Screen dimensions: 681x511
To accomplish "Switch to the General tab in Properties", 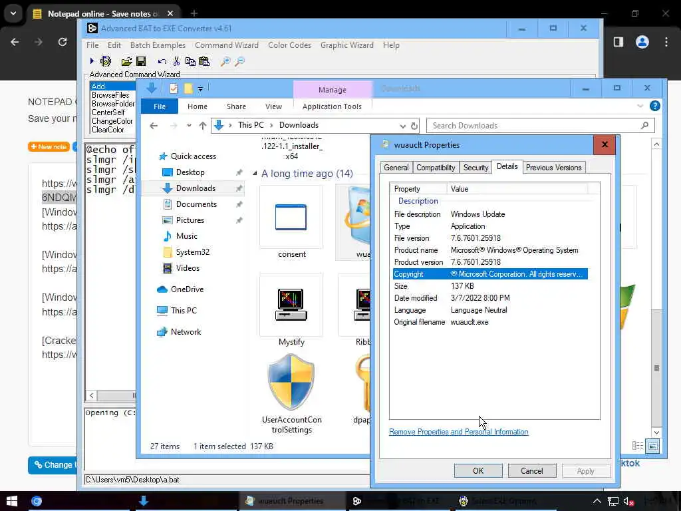I will (x=396, y=168).
